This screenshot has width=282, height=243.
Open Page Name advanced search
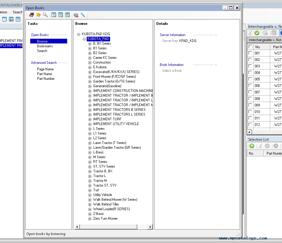point(45,69)
